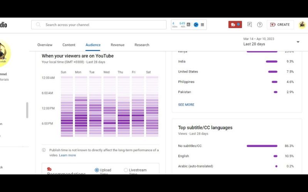Focus the Search across your channel field
This screenshot has width=308, height=192.
point(99,25)
